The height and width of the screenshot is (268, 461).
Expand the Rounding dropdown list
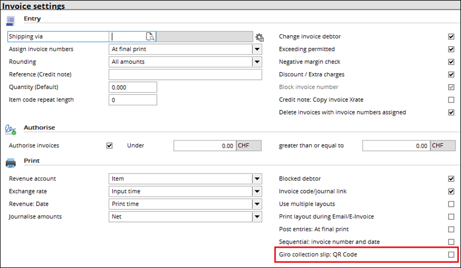coord(257,62)
